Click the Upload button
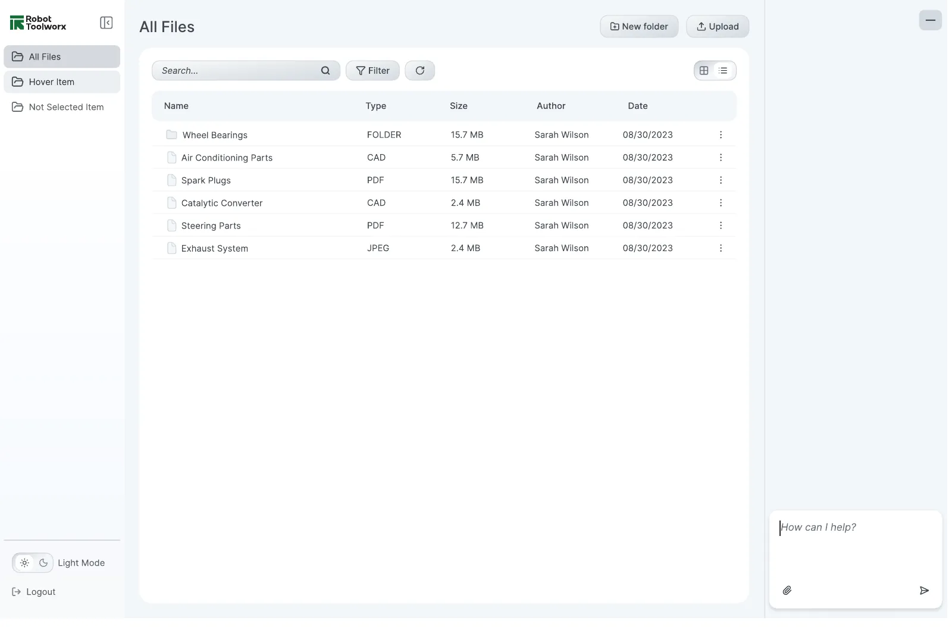Image resolution: width=952 pixels, height=627 pixels. 718,26
